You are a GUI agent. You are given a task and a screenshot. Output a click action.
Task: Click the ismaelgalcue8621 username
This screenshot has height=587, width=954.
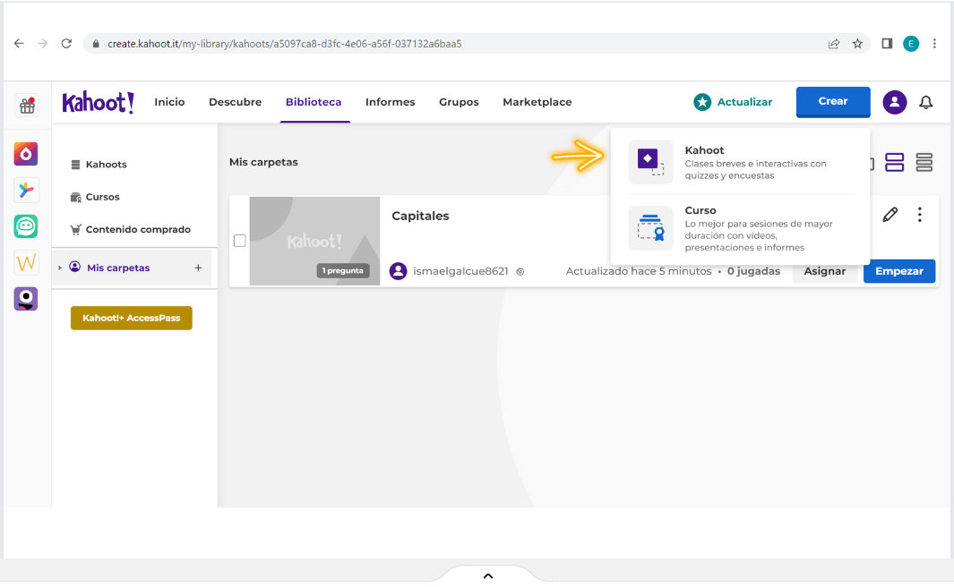pyautogui.click(x=460, y=271)
